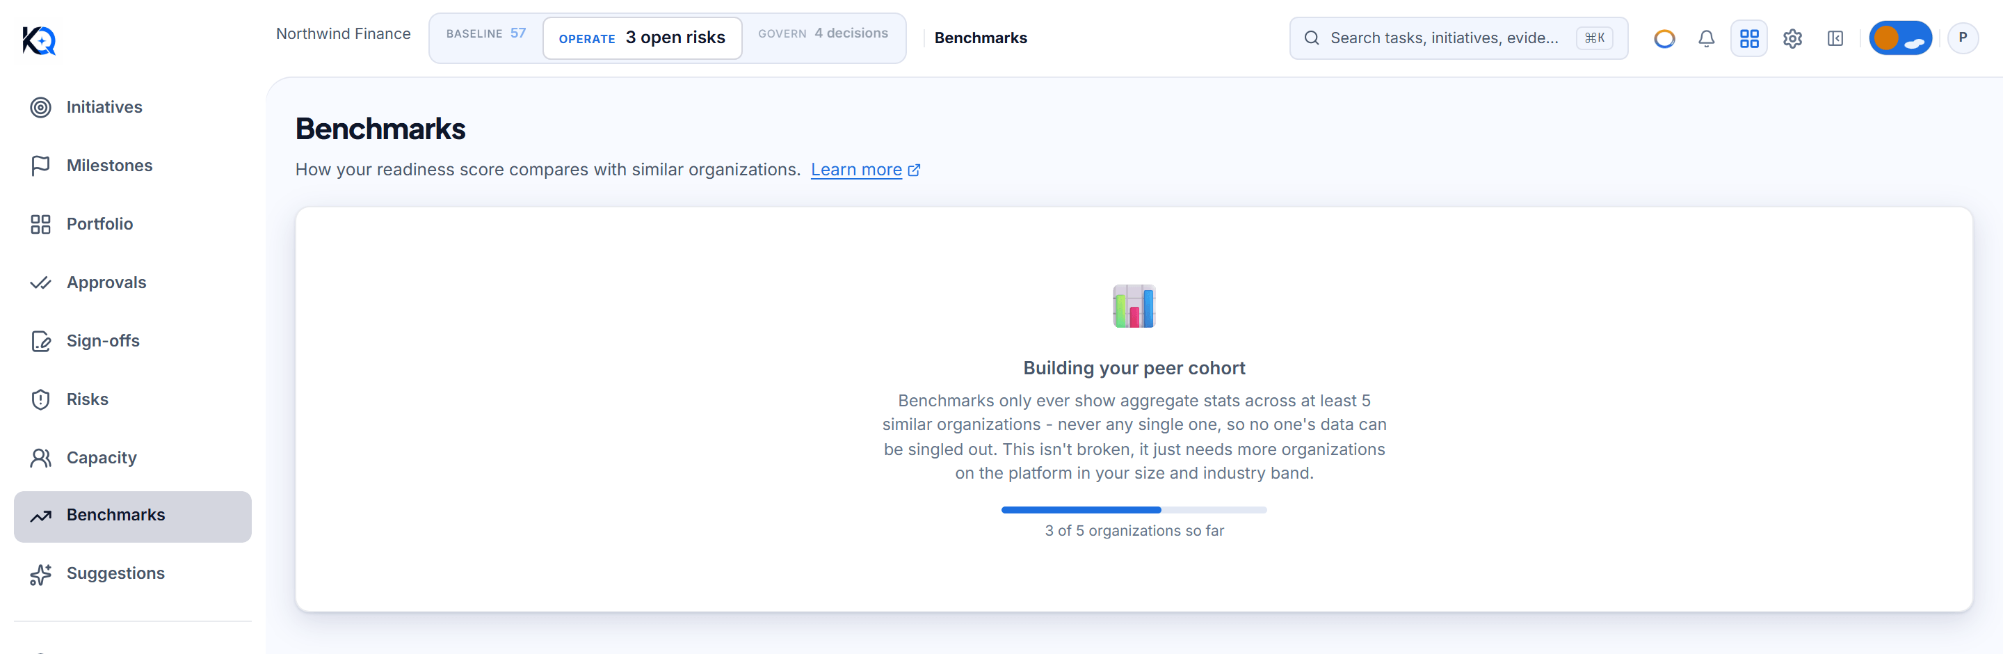The width and height of the screenshot is (2003, 654).
Task: Click the orange-blue ring status icon
Action: tap(1664, 38)
